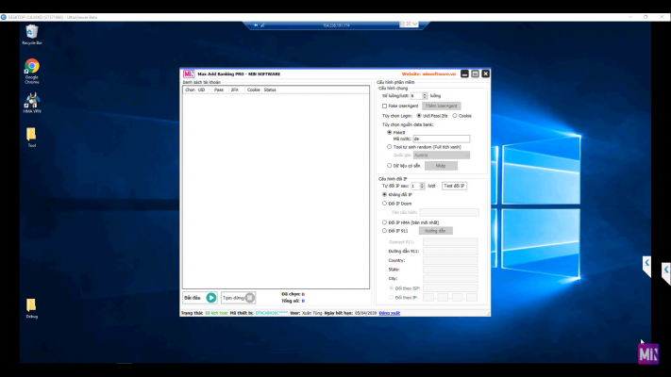Click the UID column header
Image resolution: width=671 pixels, height=377 pixels.
[202, 90]
